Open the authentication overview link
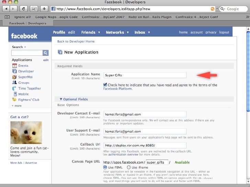This screenshot has height=187, width=250. tap(123, 154)
